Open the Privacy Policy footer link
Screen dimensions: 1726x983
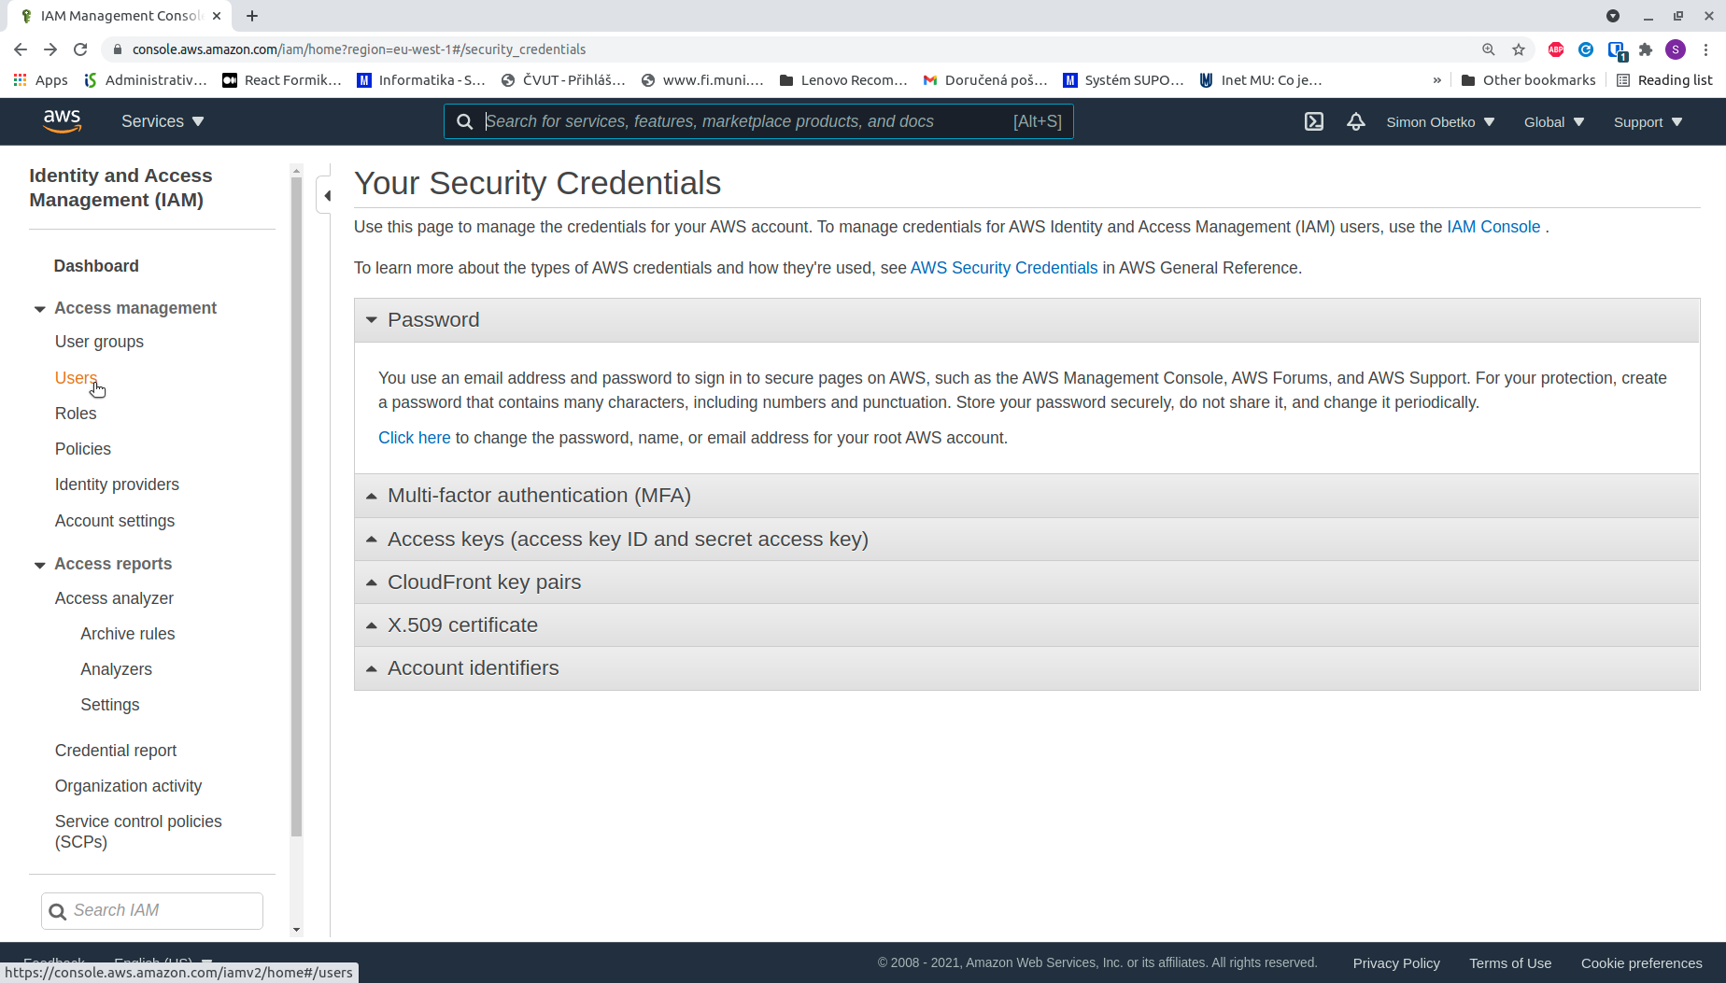[x=1396, y=963]
